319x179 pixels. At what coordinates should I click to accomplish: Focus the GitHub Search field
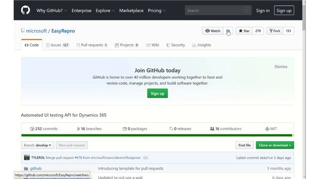[x=218, y=10]
